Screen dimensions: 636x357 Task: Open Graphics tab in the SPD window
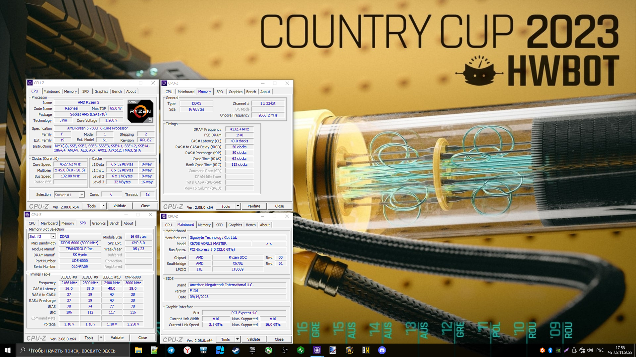[99, 223]
